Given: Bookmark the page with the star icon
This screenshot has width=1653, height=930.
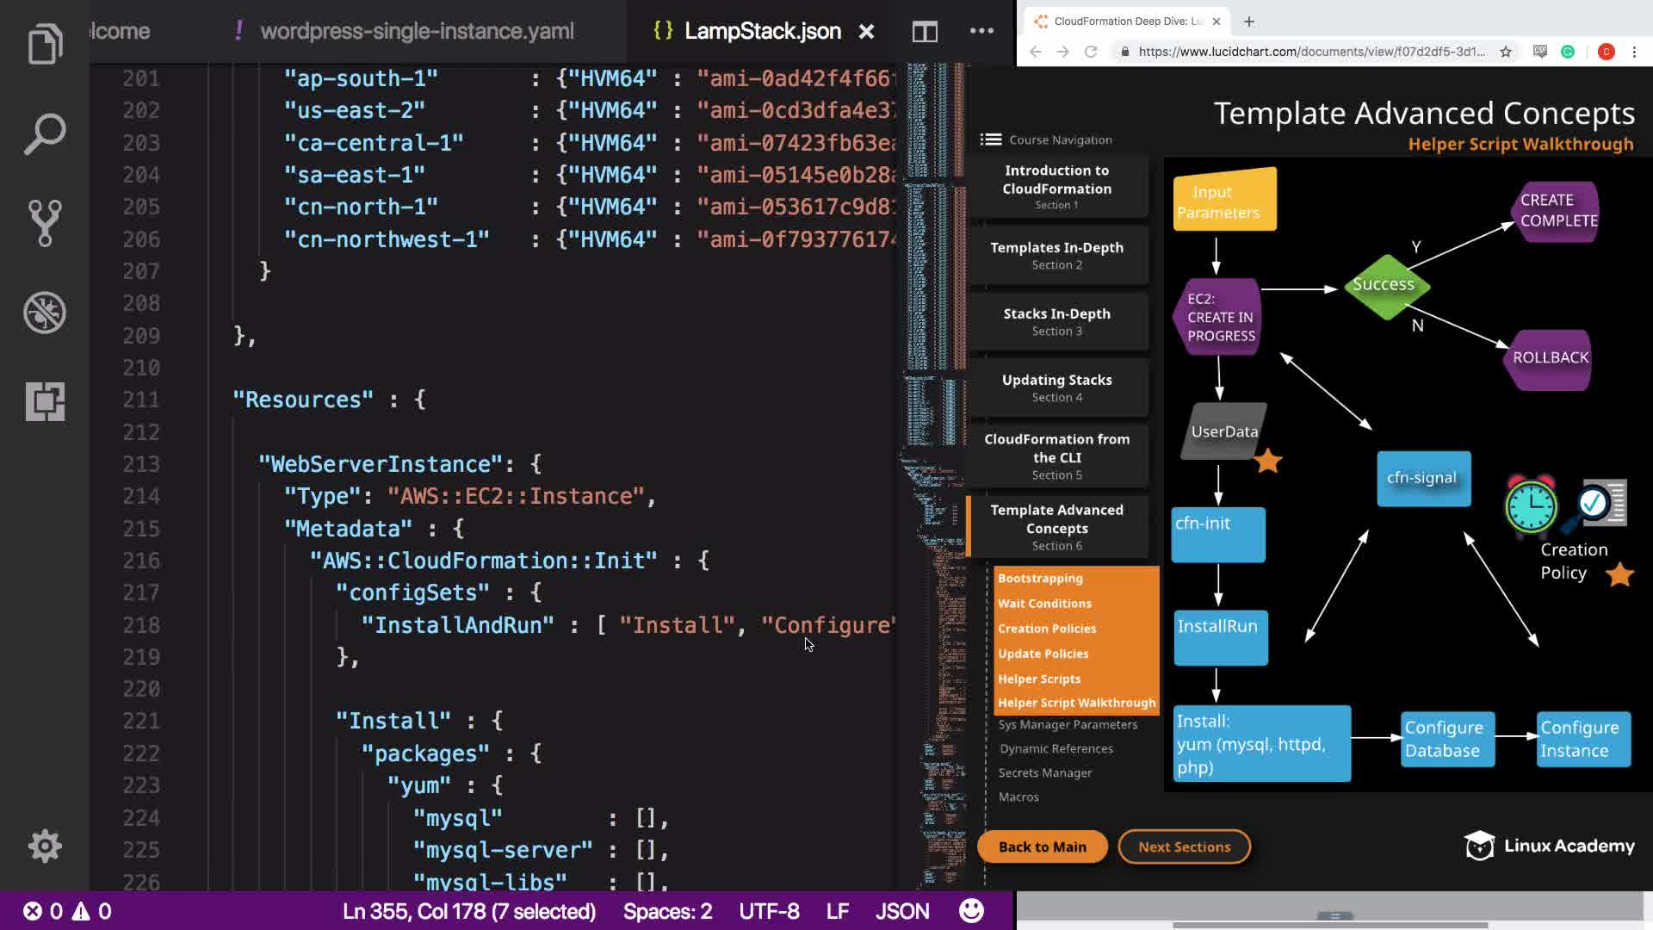Looking at the screenshot, I should pos(1506,52).
